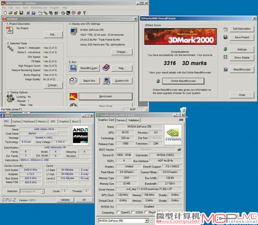Click the Edit Description button
258x225 pixels.
242,29
